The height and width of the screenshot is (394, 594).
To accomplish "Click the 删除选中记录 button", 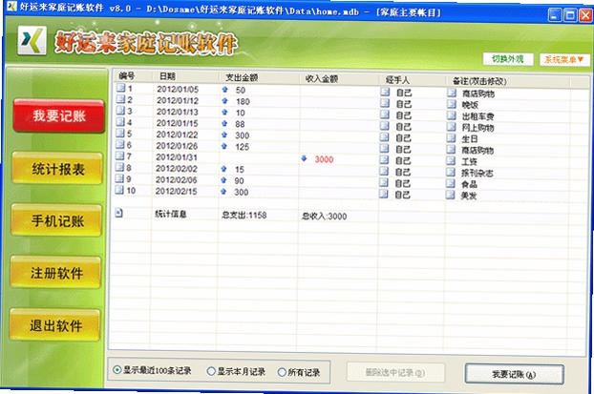I will click(395, 372).
